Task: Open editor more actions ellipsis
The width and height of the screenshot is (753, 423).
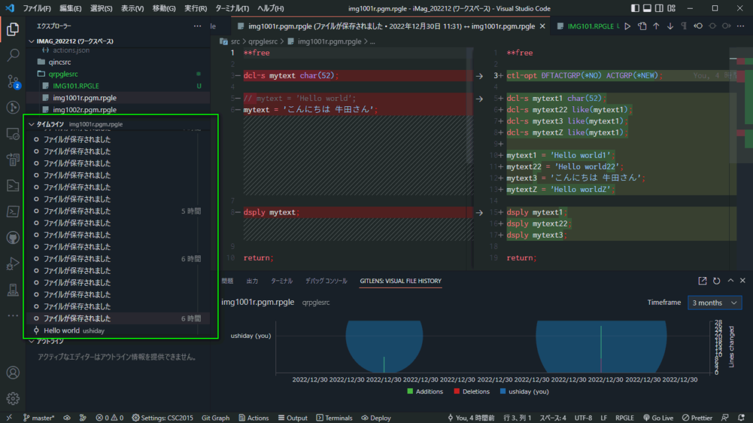Action: [x=740, y=26]
